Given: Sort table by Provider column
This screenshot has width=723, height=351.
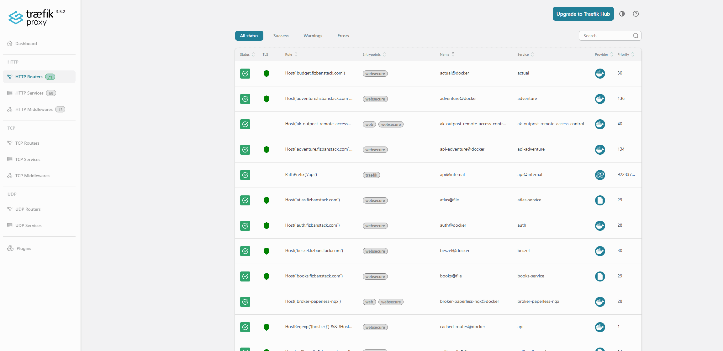Looking at the screenshot, I should [x=604, y=54].
